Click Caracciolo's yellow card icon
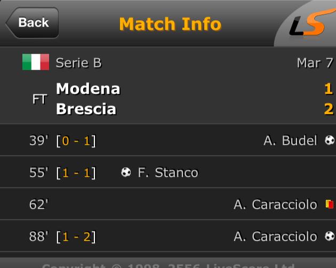This screenshot has height=268, width=336. pyautogui.click(x=329, y=204)
